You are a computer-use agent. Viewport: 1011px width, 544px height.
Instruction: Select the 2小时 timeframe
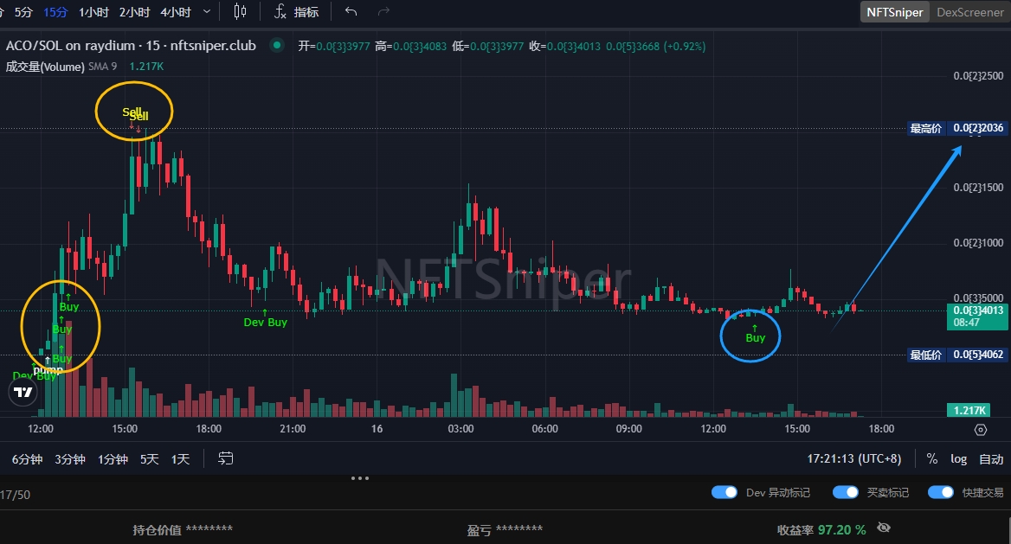pyautogui.click(x=134, y=12)
